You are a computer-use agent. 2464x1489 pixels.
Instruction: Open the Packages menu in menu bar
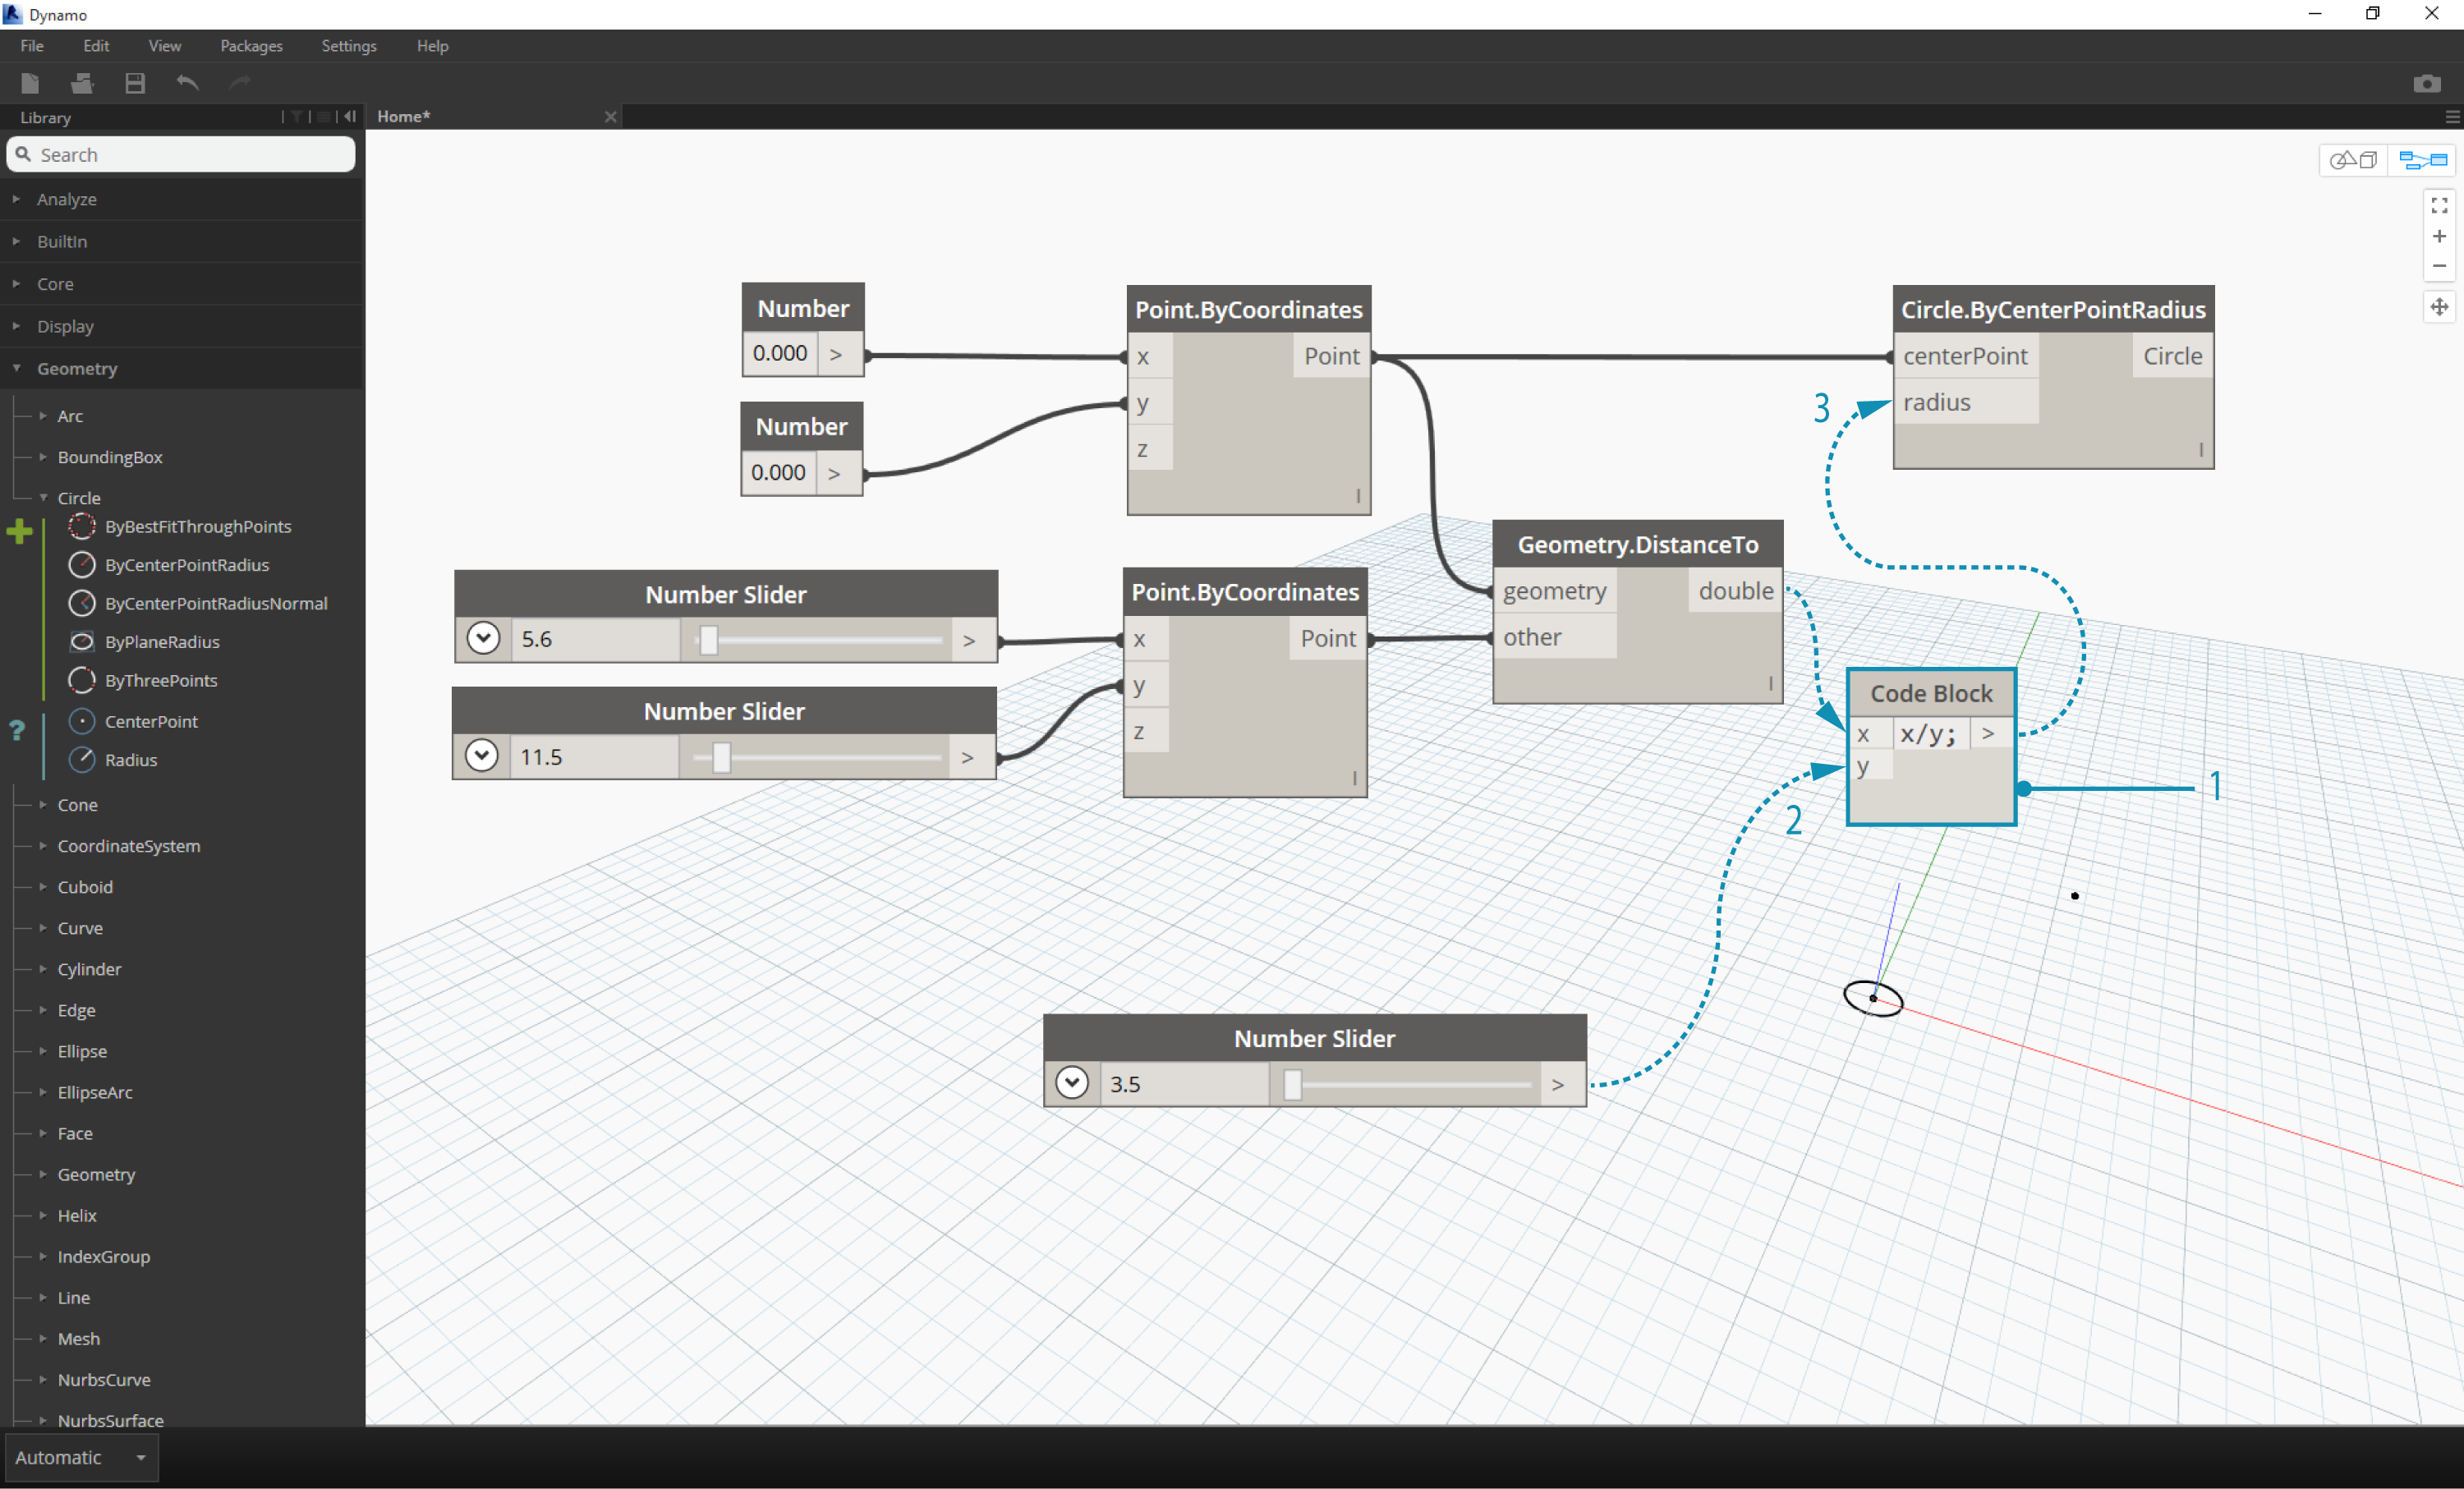pyautogui.click(x=255, y=44)
